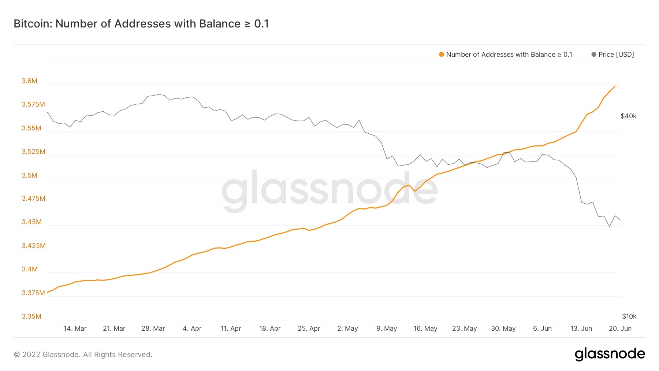The width and height of the screenshot is (659, 371).
Task: Click the chart title text
Action: point(141,24)
